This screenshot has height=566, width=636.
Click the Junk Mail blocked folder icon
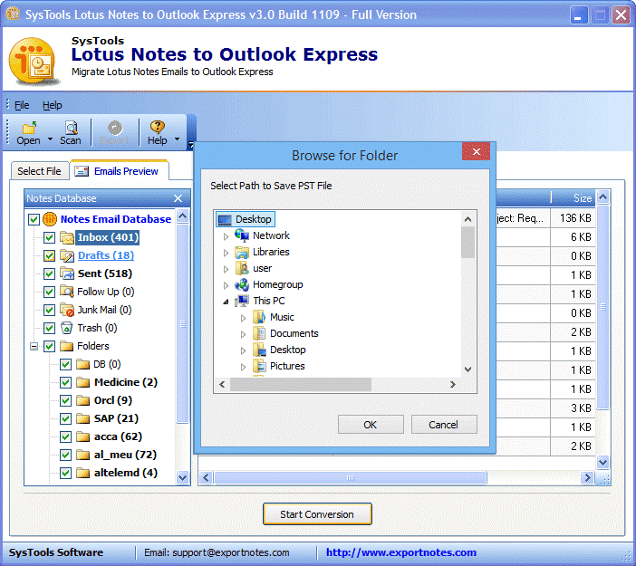tap(66, 310)
